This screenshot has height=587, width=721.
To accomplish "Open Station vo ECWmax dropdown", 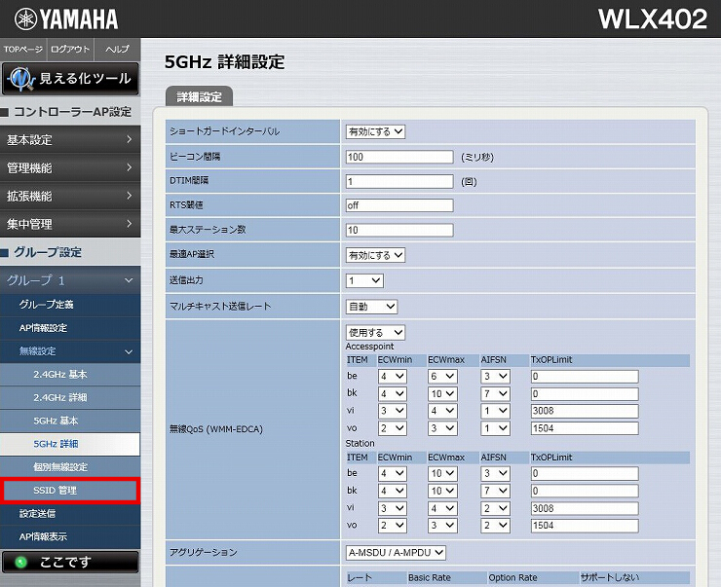I will (442, 526).
